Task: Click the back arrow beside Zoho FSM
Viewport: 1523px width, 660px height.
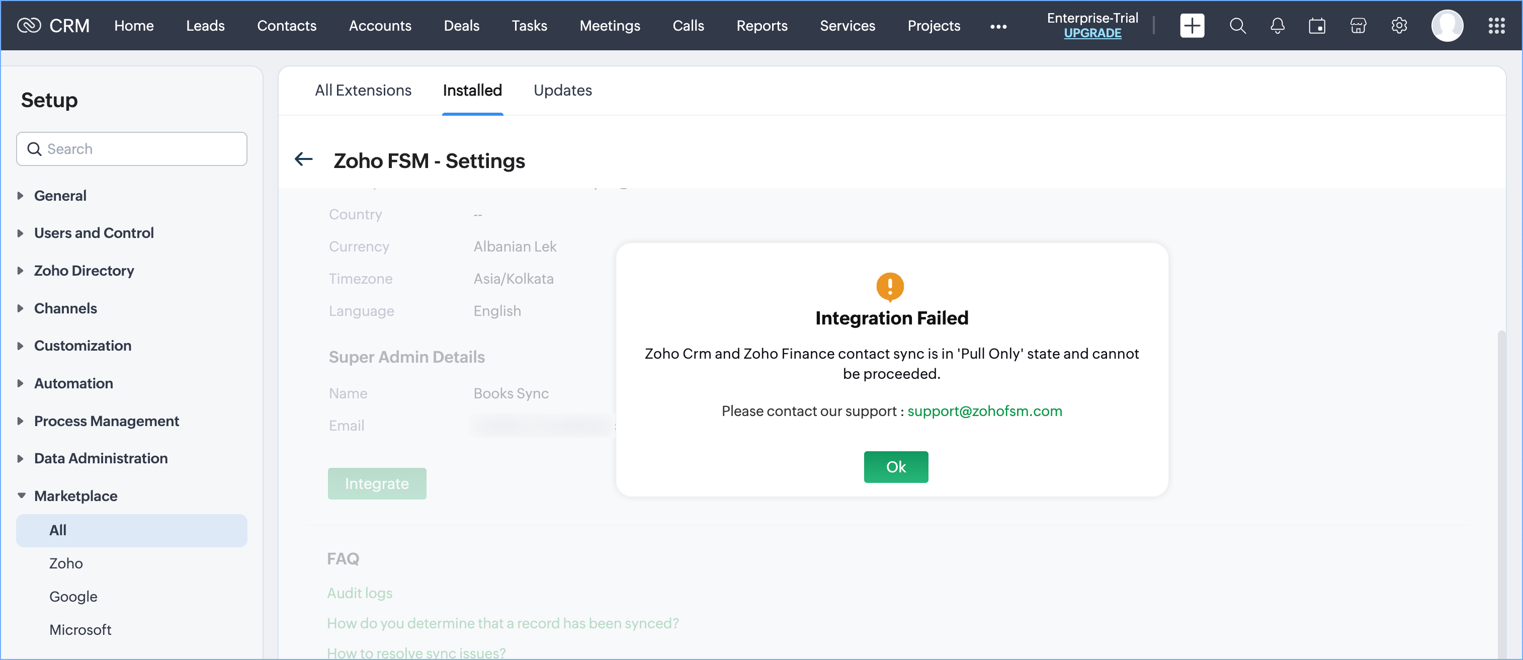Action: pos(303,159)
